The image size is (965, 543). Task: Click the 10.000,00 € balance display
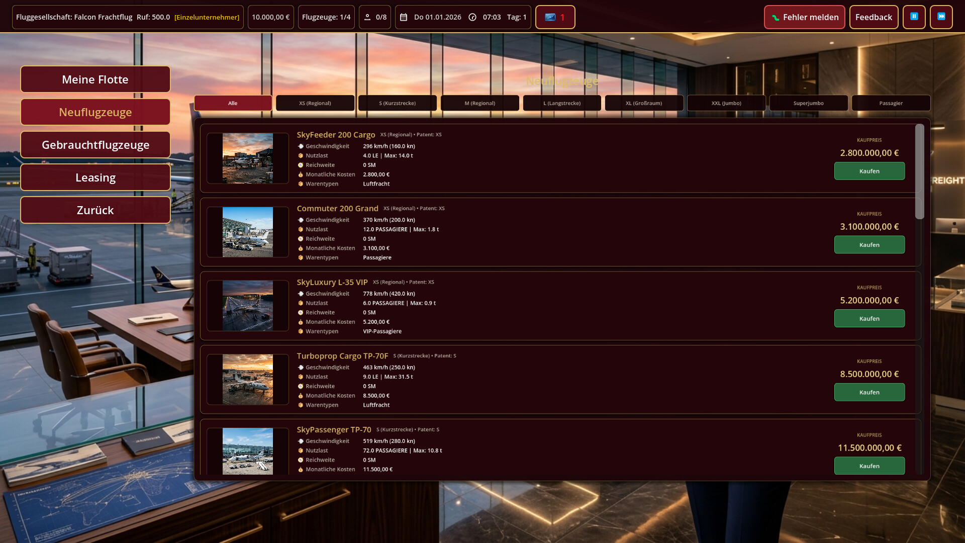(270, 17)
